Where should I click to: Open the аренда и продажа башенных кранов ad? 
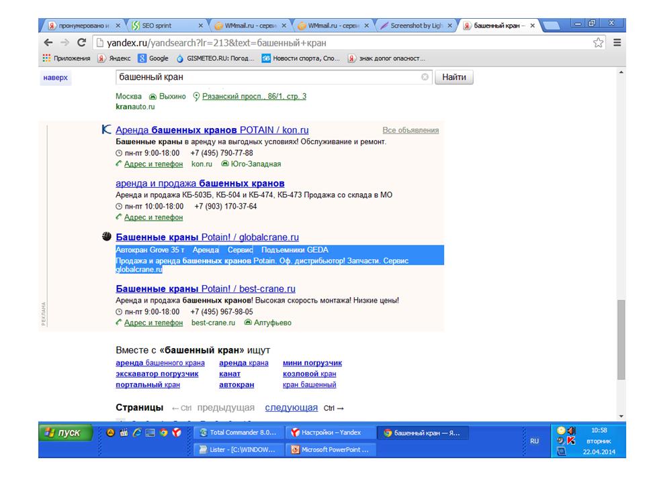click(200, 183)
